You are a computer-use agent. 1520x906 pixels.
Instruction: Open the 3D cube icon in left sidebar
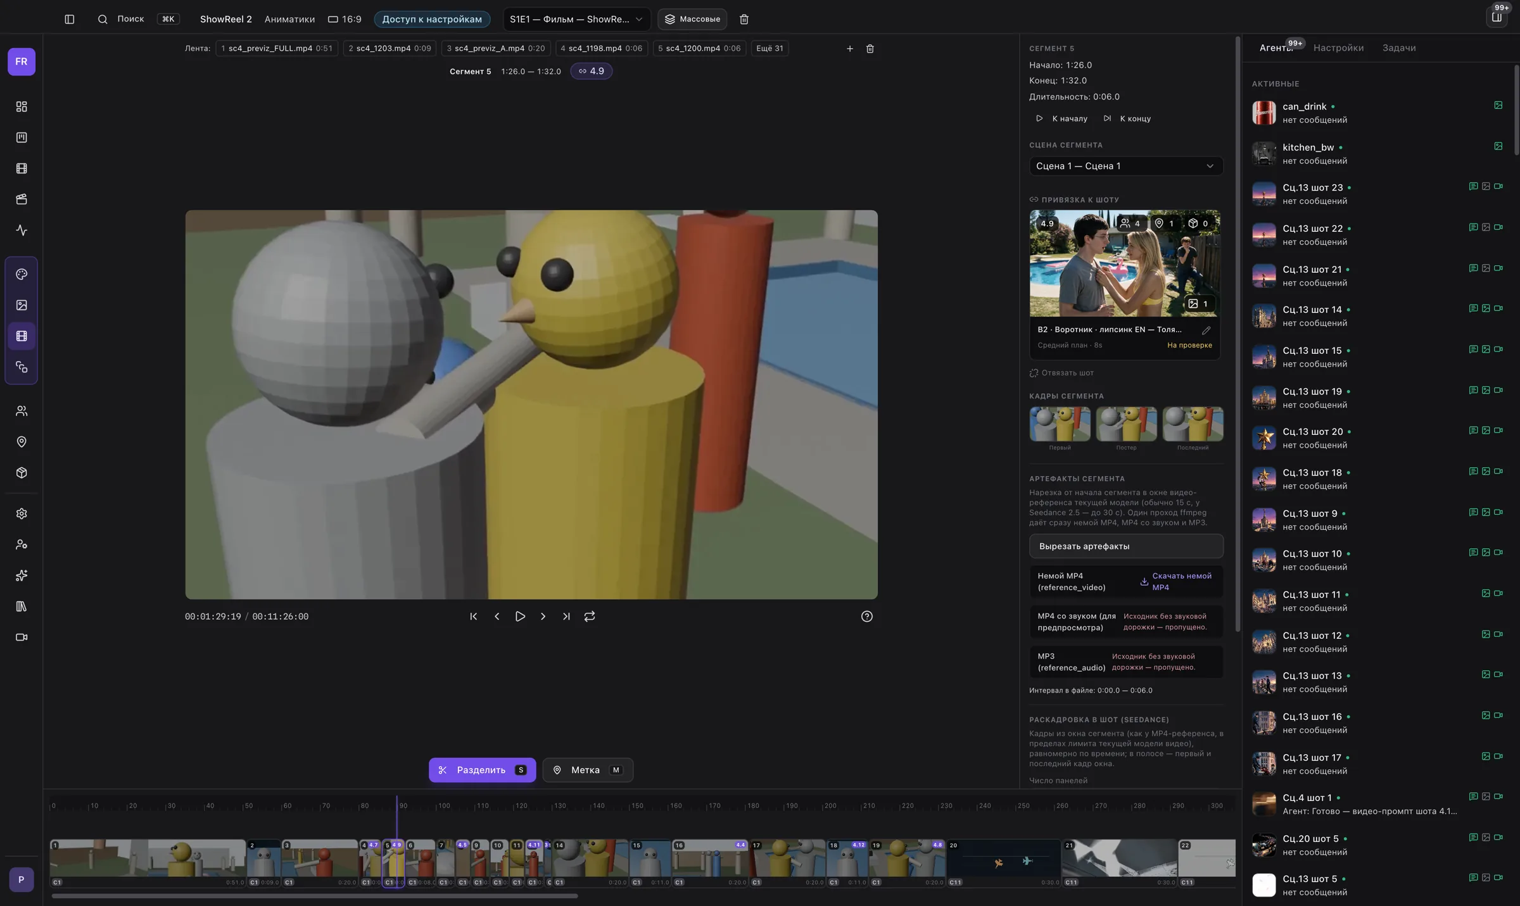[x=22, y=473]
